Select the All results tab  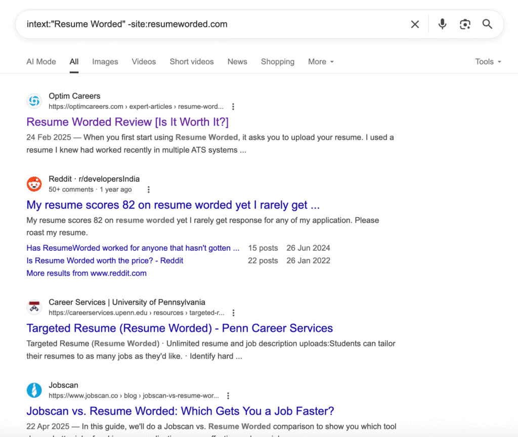click(74, 62)
